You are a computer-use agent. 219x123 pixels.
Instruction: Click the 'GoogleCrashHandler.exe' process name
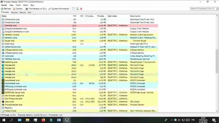(16, 29)
